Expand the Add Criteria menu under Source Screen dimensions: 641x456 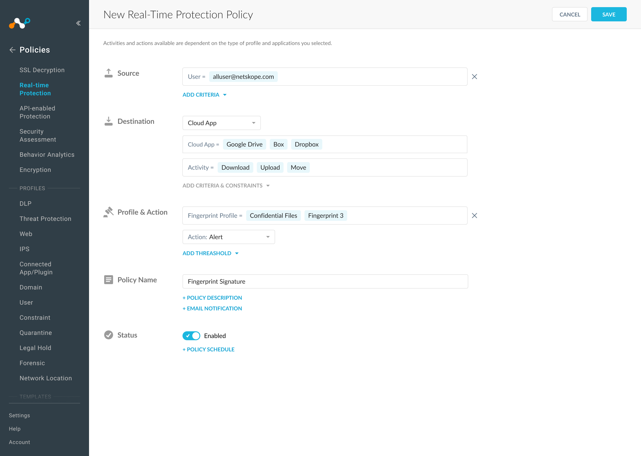(204, 95)
